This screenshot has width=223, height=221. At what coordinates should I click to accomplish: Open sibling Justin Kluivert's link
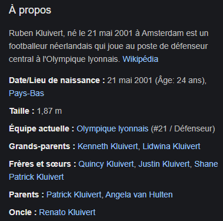164,164
